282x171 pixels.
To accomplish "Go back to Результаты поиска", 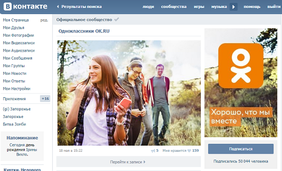I will 79,7.
